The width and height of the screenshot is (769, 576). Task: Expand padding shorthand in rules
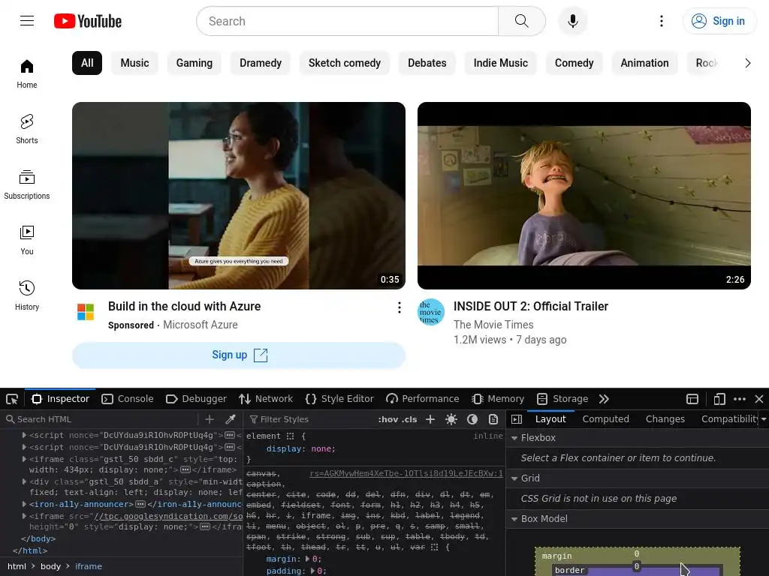(313, 571)
